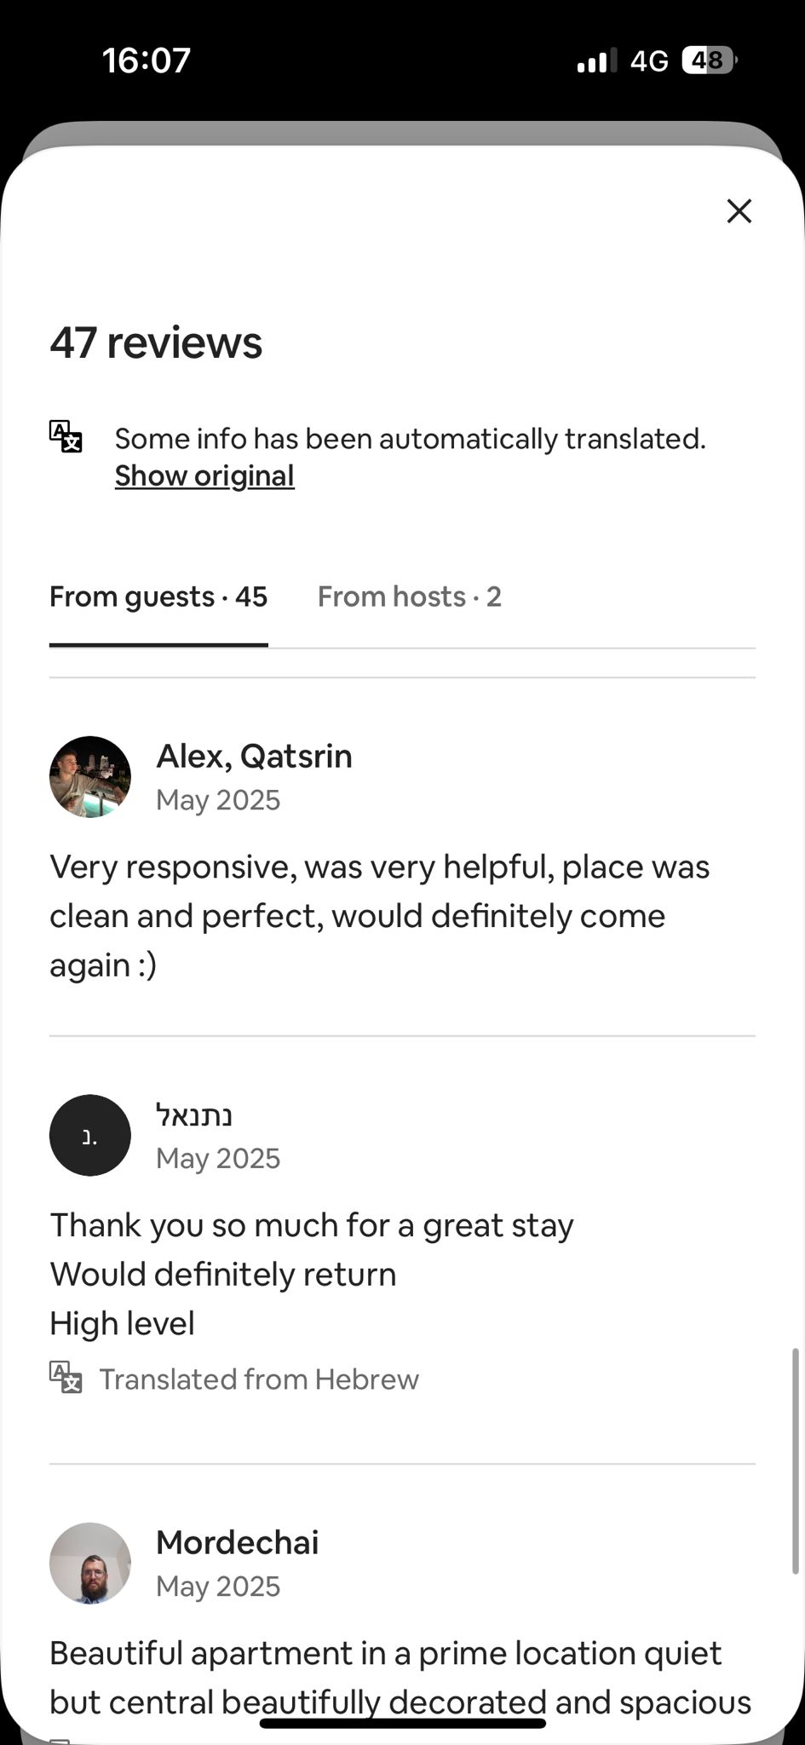The height and width of the screenshot is (1745, 805).
Task: Tap the reviewer name Alex, Qatsrin
Action: coord(254,756)
